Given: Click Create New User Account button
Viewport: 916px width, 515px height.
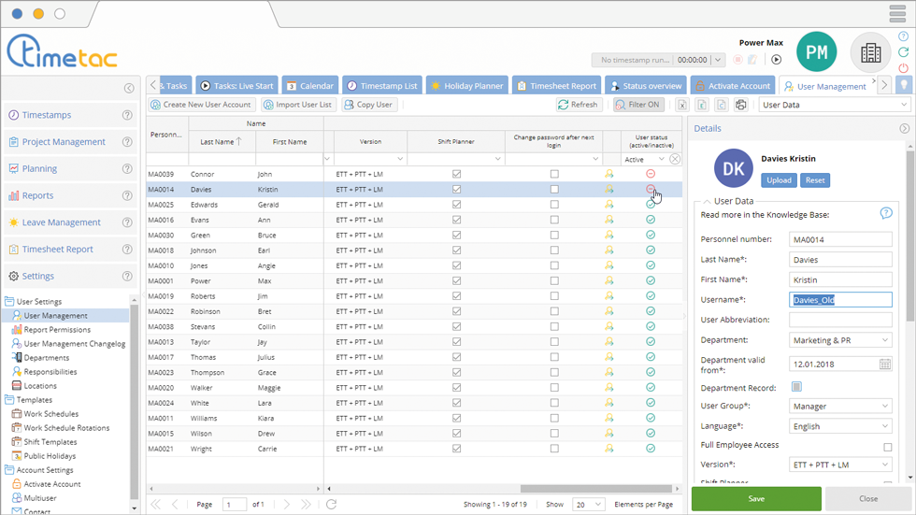Looking at the screenshot, I should tap(201, 105).
